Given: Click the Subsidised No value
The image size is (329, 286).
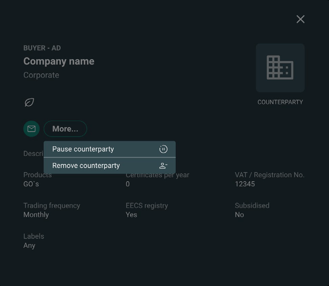Looking at the screenshot, I should click(x=239, y=215).
